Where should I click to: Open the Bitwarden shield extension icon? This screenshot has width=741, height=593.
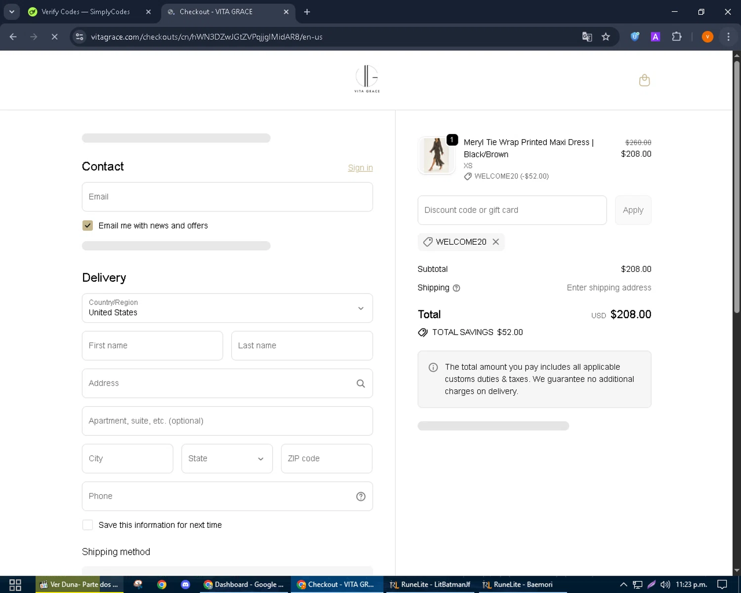point(635,37)
